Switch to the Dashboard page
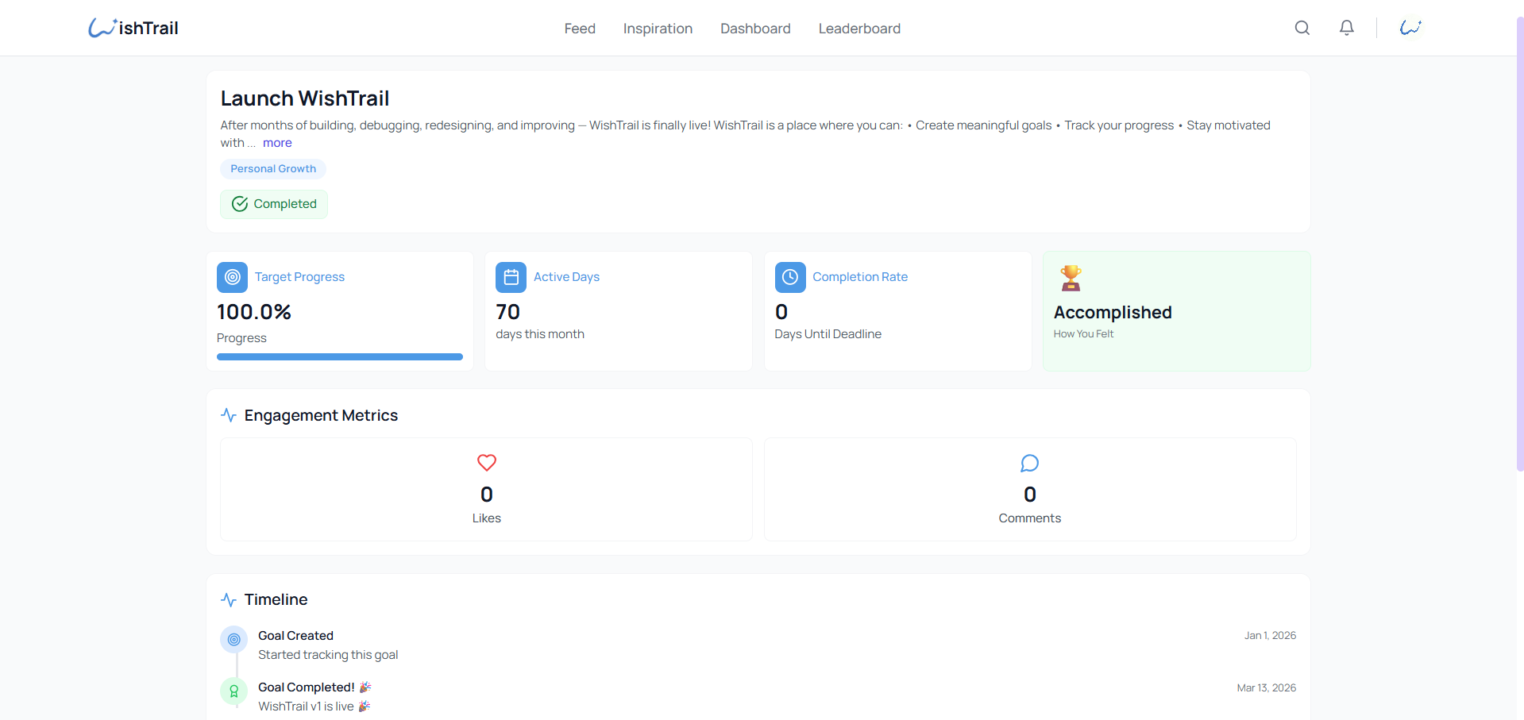1524x720 pixels. coord(755,29)
